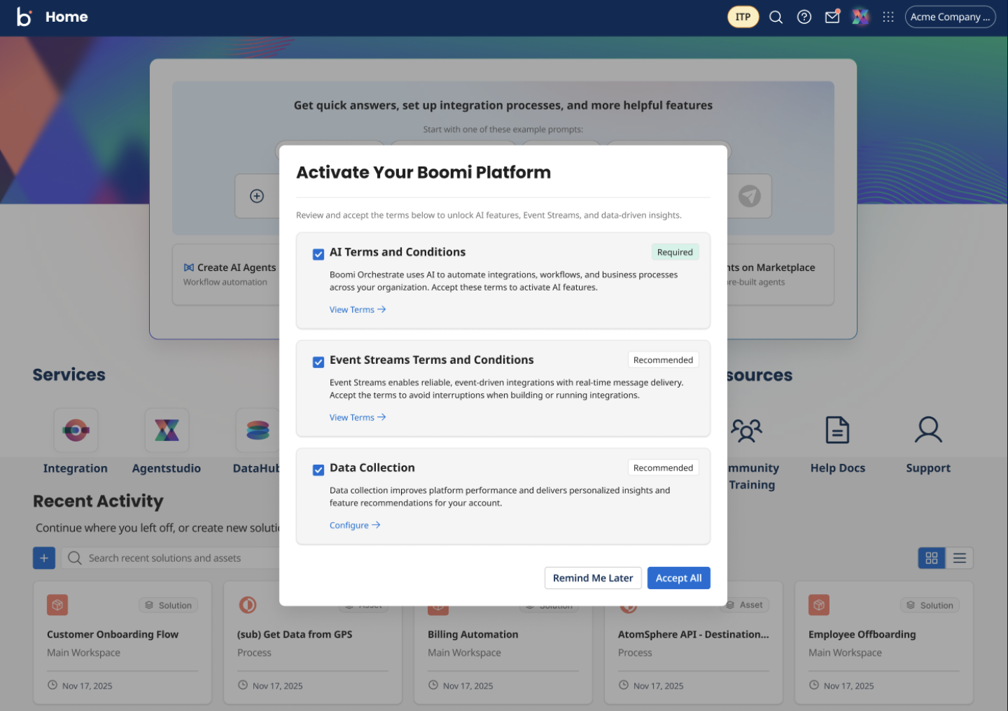Screen dimensions: 1008x711
Task: Focus the search recent solutions field
Action: [x=171, y=558]
